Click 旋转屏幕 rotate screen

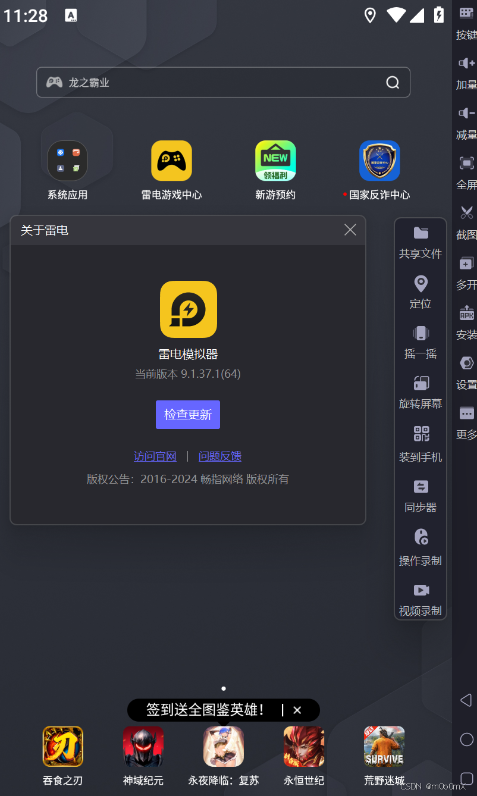click(x=420, y=392)
